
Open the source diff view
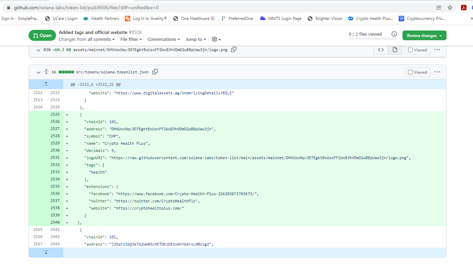pos(381,50)
